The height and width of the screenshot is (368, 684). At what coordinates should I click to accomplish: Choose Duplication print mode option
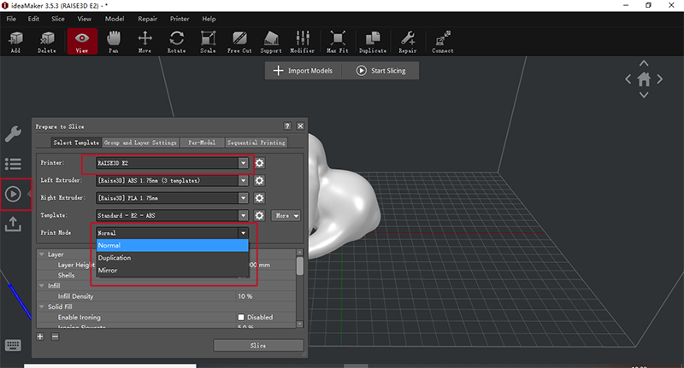point(172,258)
